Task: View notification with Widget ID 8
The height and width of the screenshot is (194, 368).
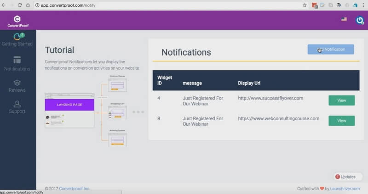Action: [x=341, y=121]
